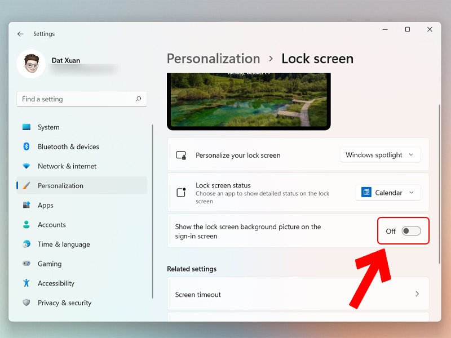Toggle the sign-in screen background picture switch
451x338 pixels.
pos(411,231)
